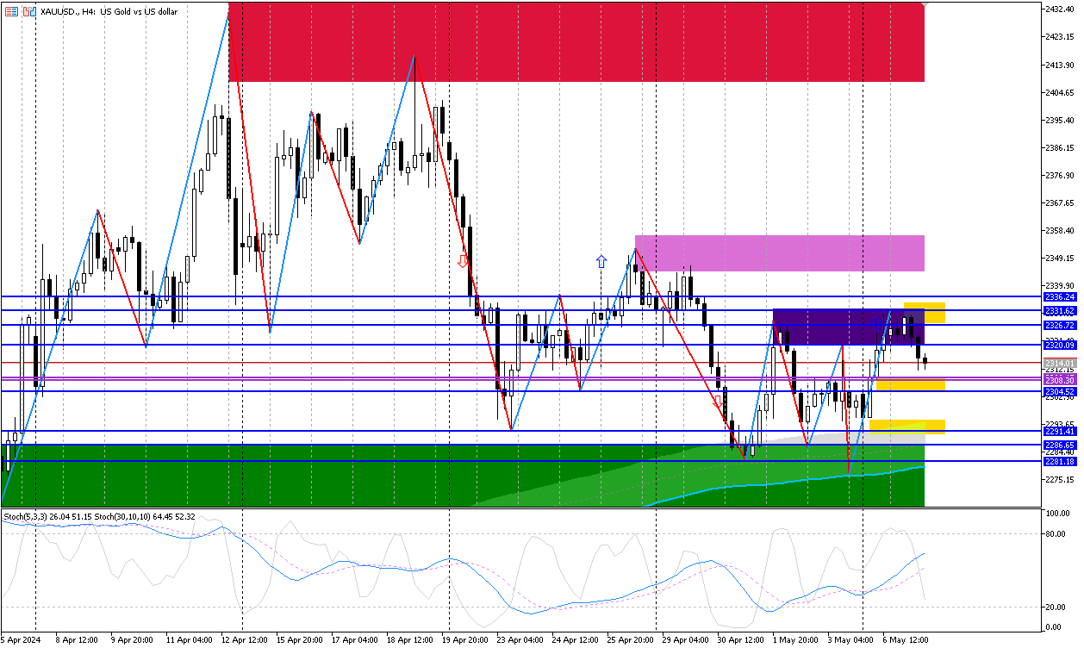
Task: Click the 2423.15 price scale value
Action: [x=1058, y=37]
